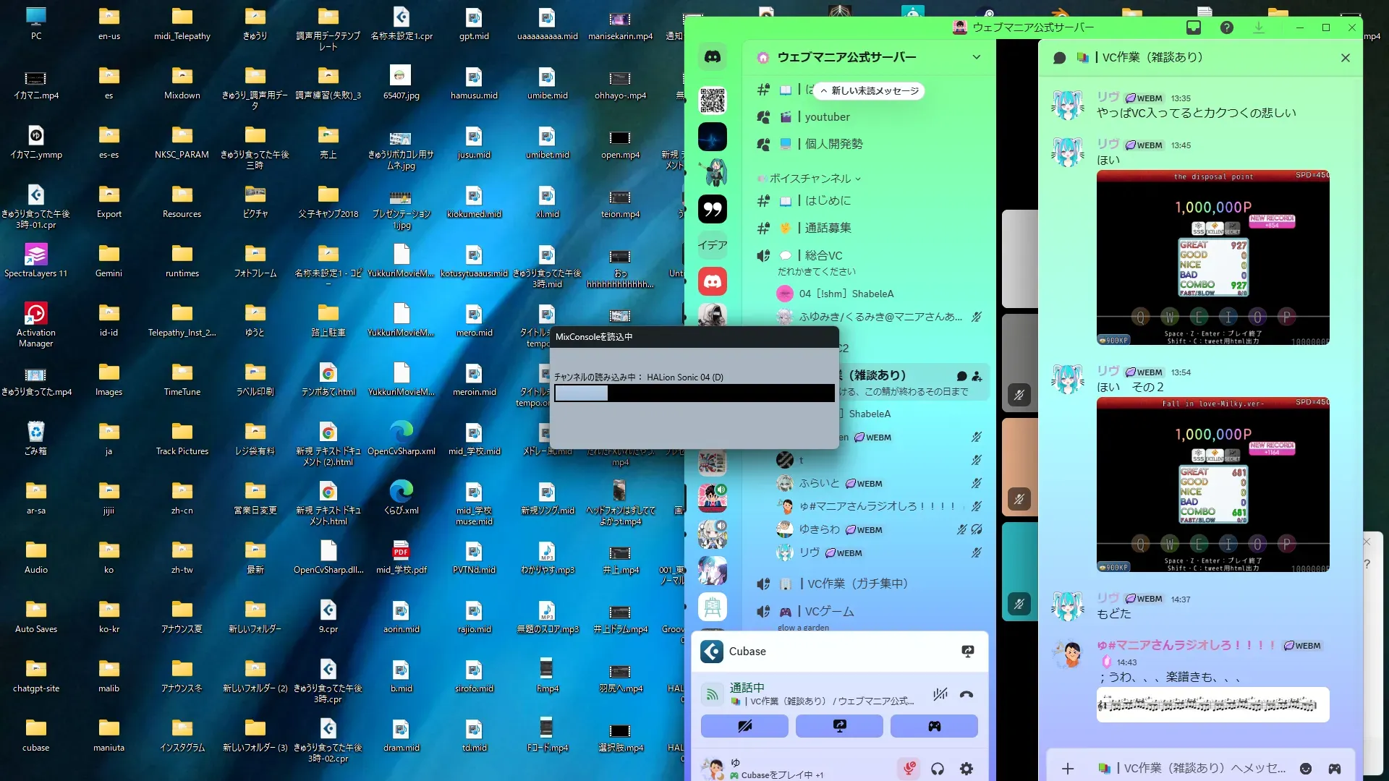Open the youtuber channel
Screen dimensions: 1389x781
tap(827, 117)
